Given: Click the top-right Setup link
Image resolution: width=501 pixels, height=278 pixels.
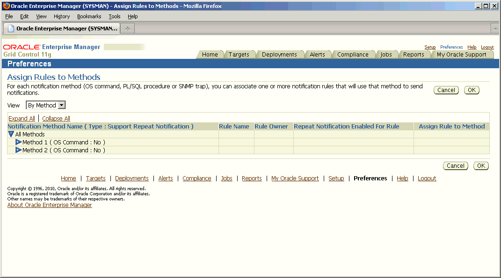Looking at the screenshot, I should (430, 47).
